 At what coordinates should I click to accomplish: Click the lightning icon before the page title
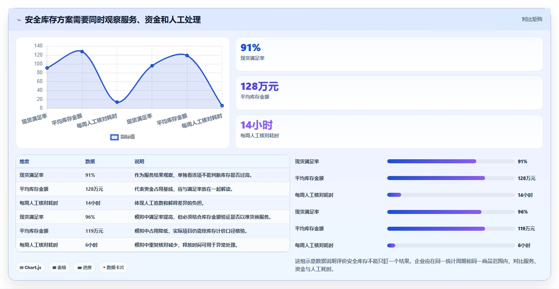click(19, 20)
